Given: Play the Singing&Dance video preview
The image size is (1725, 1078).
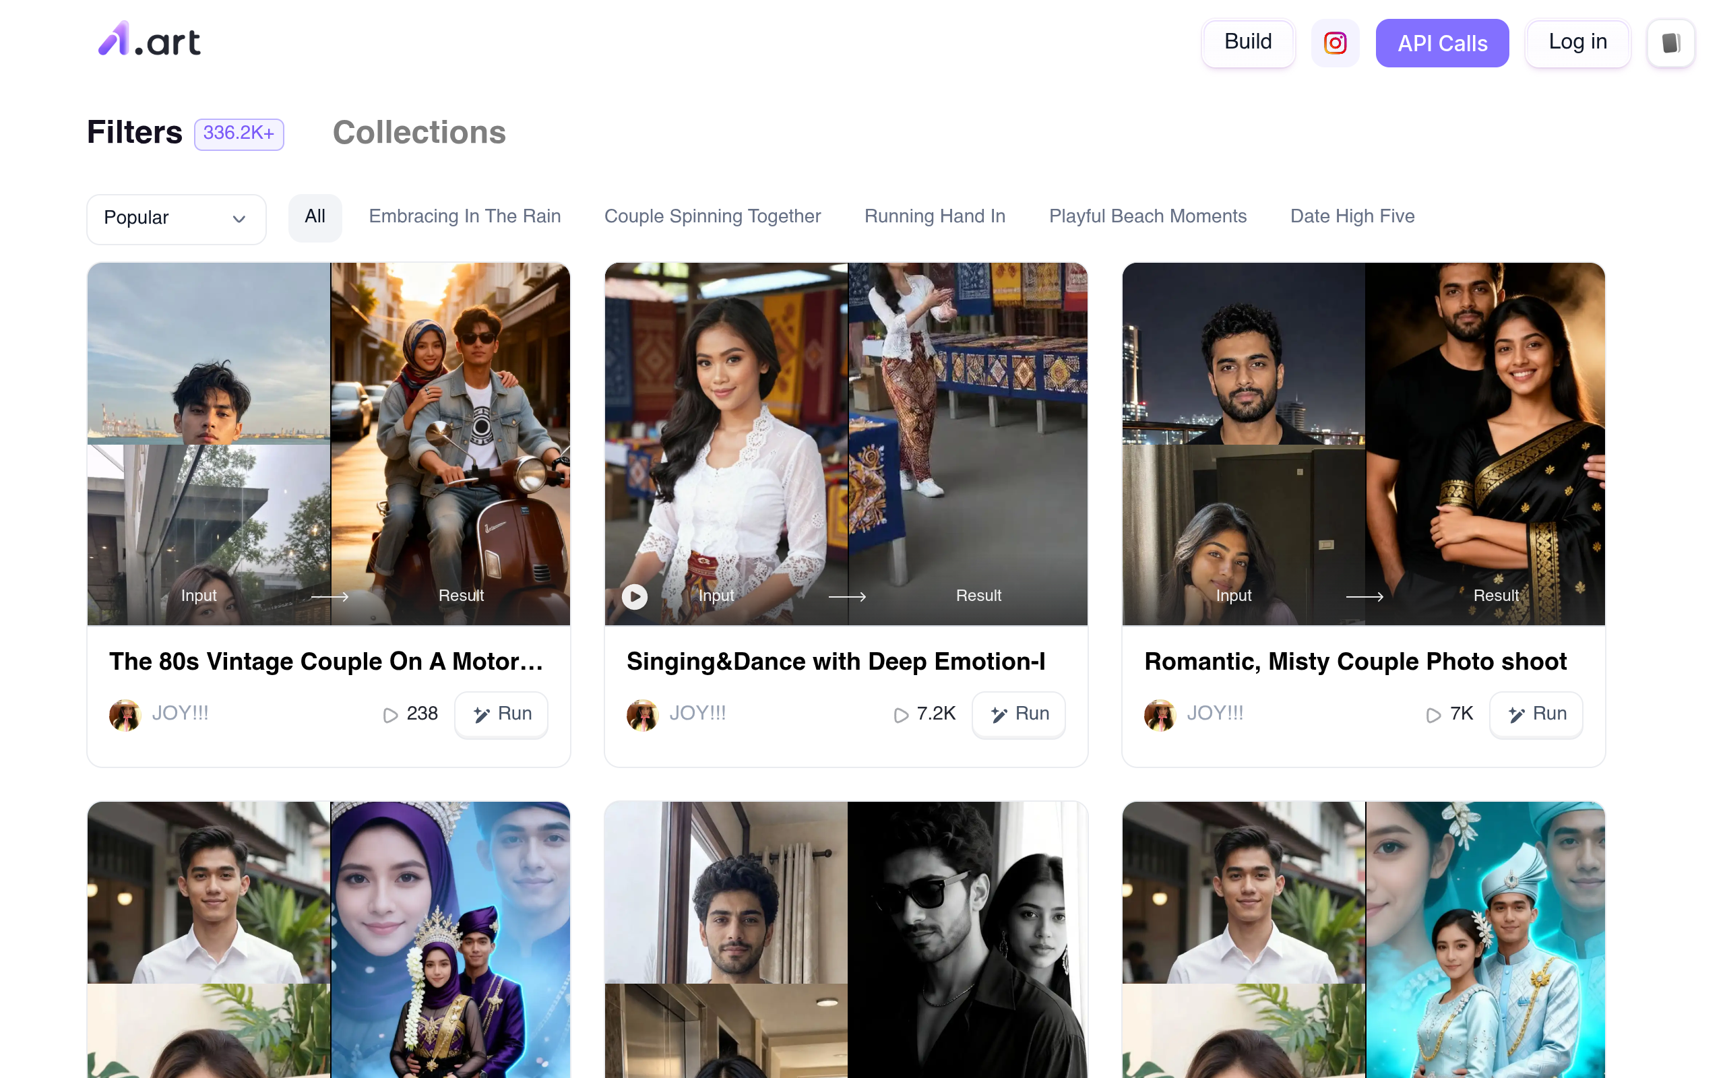Looking at the screenshot, I should 634,596.
